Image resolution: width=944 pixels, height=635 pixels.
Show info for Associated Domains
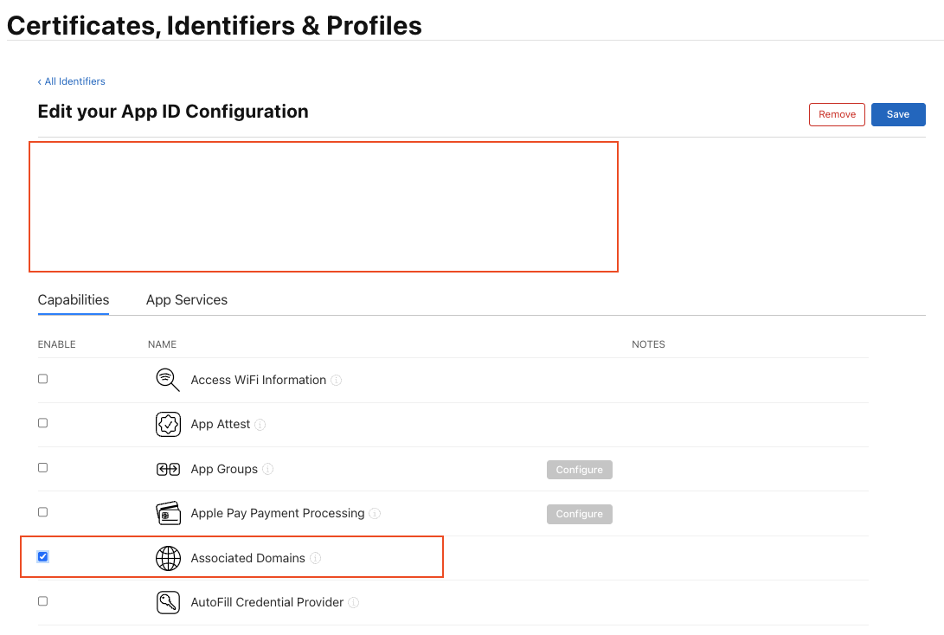[x=316, y=559]
